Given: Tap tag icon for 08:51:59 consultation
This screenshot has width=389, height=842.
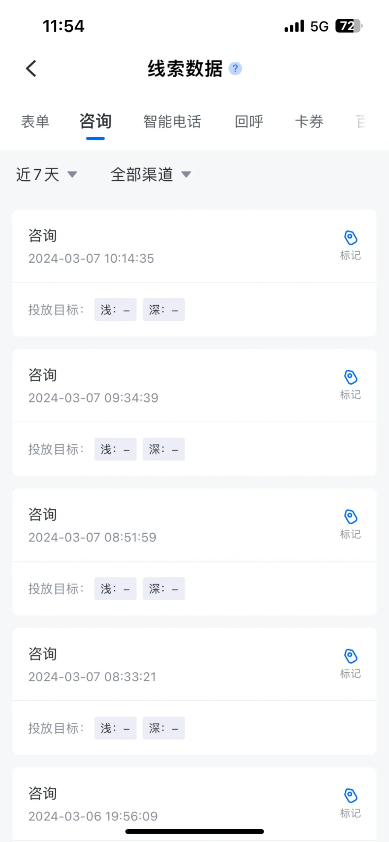Looking at the screenshot, I should pyautogui.click(x=350, y=517).
